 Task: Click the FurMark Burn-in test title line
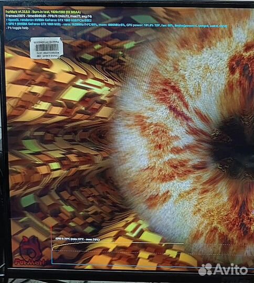pos(44,12)
